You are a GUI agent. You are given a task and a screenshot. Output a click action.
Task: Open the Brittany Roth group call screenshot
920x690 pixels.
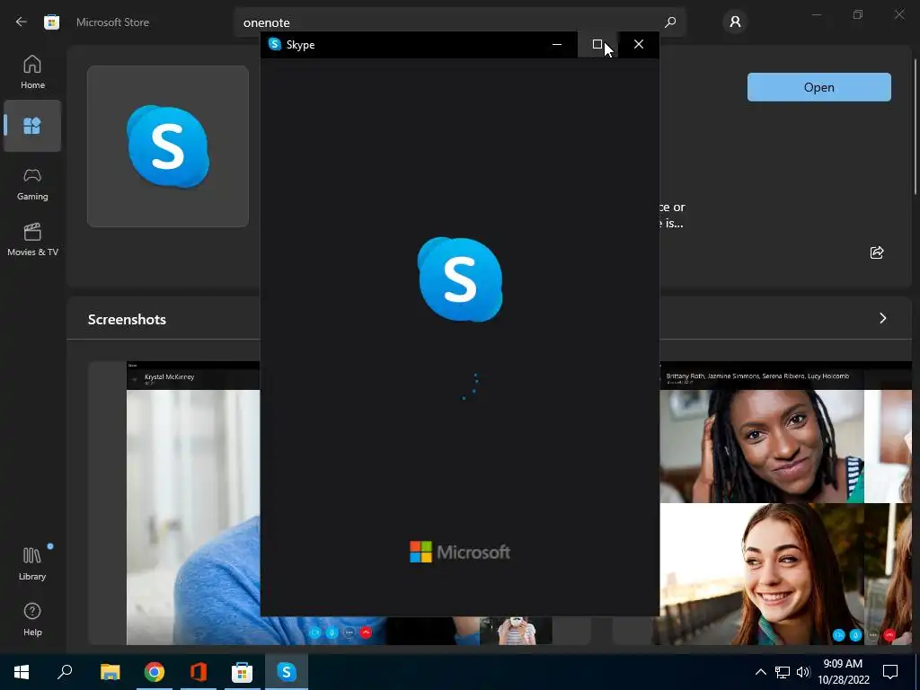[785, 503]
